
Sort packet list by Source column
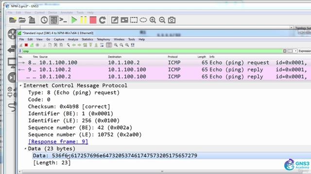(x=43, y=57)
